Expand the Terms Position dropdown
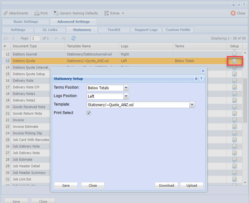 click(126, 88)
